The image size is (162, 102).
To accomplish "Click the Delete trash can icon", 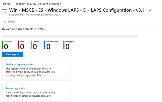I will pos(5,22).
